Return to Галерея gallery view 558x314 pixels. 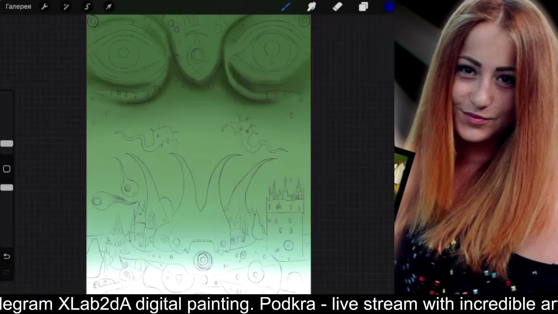(x=18, y=6)
